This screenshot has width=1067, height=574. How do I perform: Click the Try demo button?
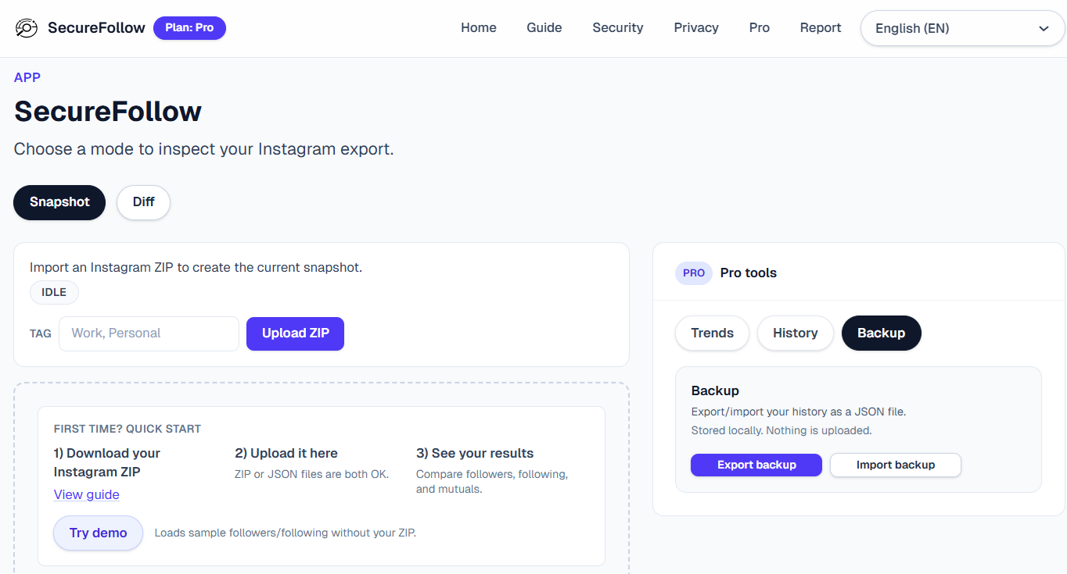(x=98, y=533)
